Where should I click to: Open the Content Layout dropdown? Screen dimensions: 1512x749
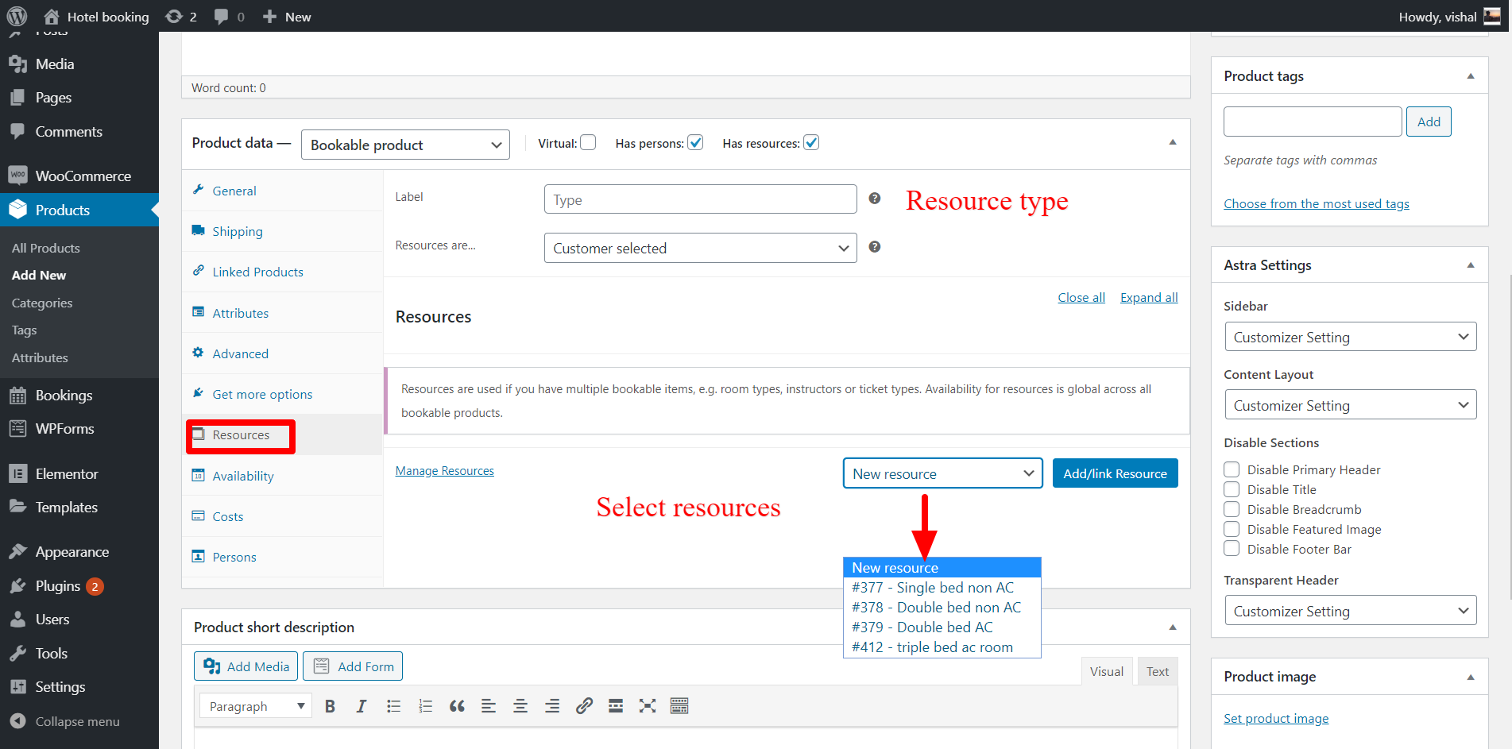click(1350, 405)
